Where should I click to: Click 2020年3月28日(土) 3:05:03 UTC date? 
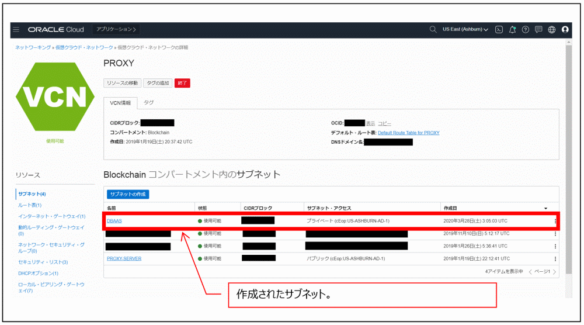coord(475,221)
